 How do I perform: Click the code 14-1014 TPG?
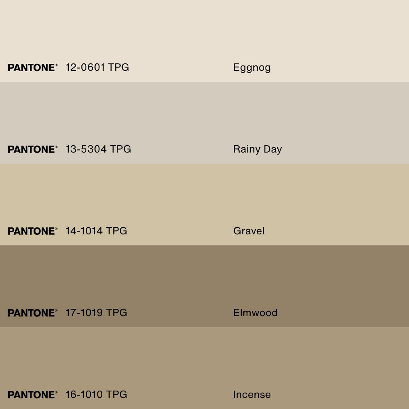(x=96, y=231)
